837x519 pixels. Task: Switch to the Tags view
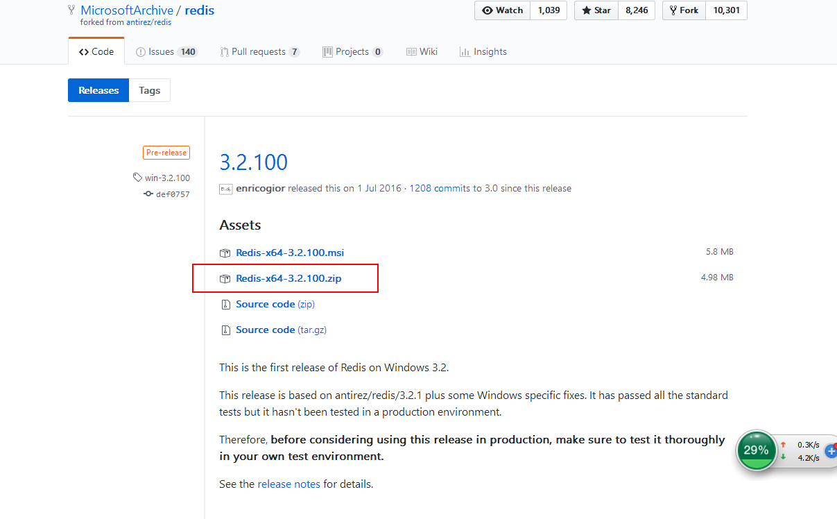[x=149, y=90]
